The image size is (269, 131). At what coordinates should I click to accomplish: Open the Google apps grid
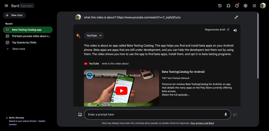254,6
